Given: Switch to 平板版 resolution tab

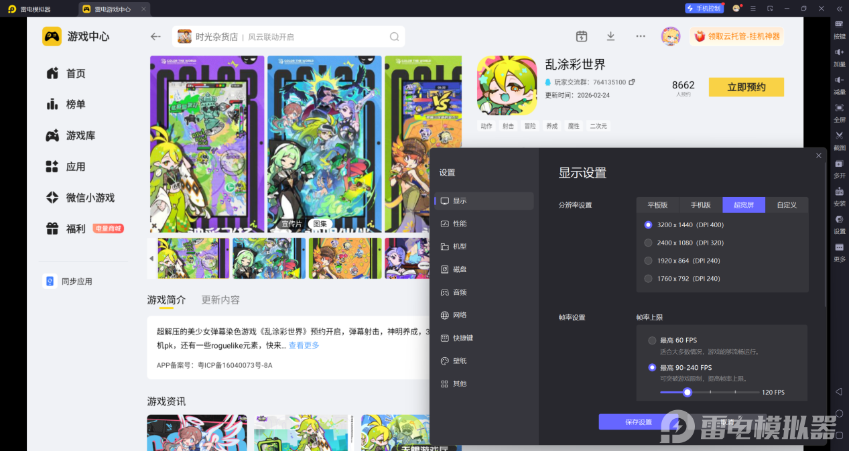Looking at the screenshot, I should (657, 204).
